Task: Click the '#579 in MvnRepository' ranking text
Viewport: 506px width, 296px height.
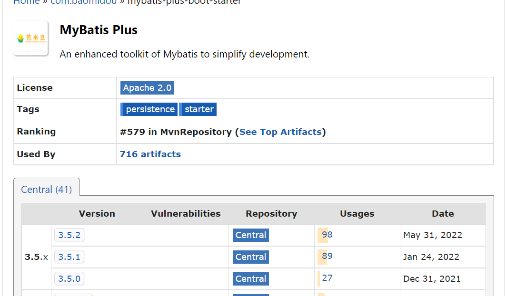Action: (x=176, y=132)
